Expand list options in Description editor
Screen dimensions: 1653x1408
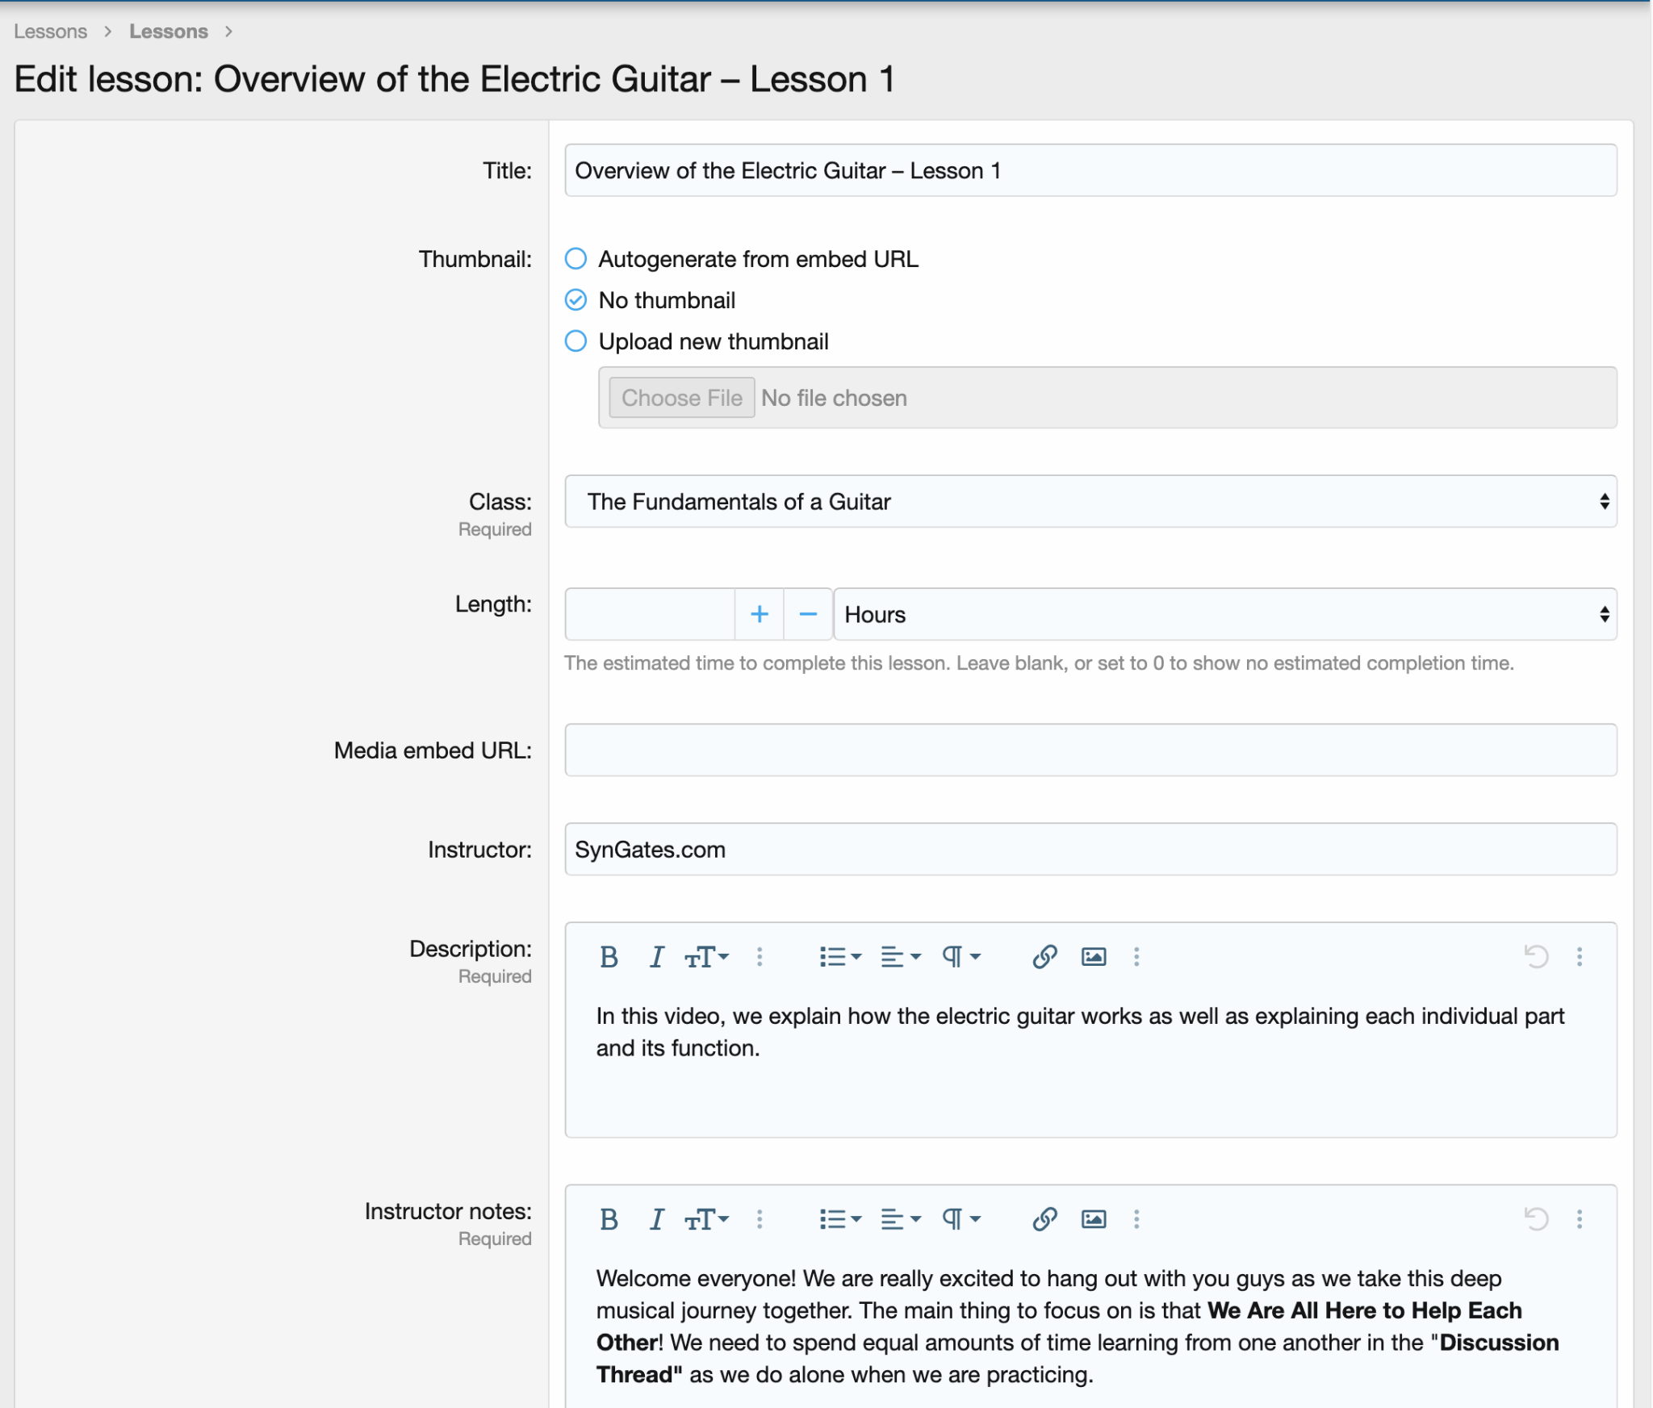[839, 957]
